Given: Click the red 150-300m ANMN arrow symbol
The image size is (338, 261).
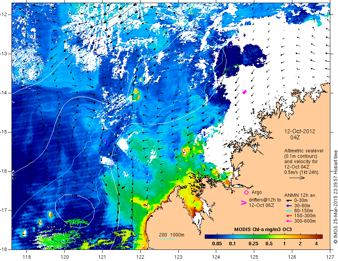Looking at the screenshot, I should click(289, 216).
